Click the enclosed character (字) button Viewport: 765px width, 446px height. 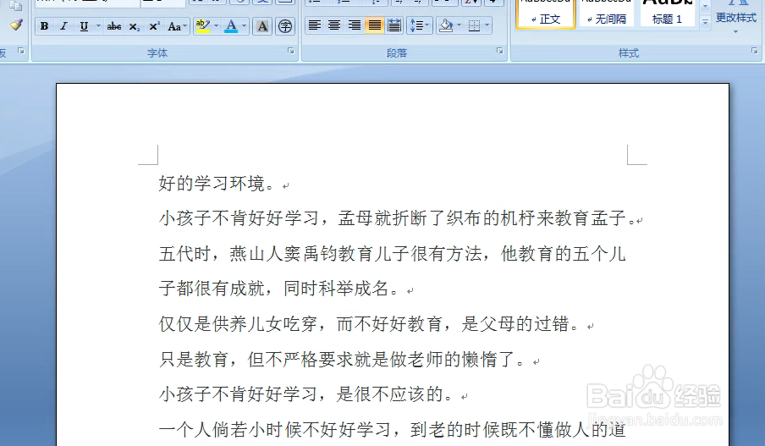285,26
